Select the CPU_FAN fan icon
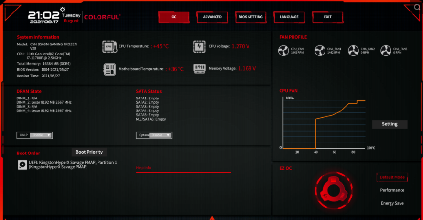Image resolution: width=423 pixels, height=220 pixels. 283,50
